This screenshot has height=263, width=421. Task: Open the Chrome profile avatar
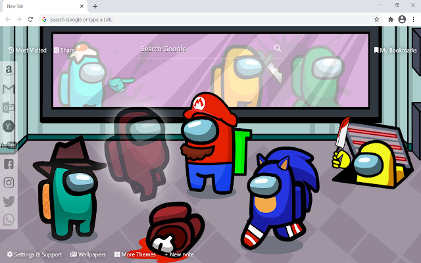402,19
